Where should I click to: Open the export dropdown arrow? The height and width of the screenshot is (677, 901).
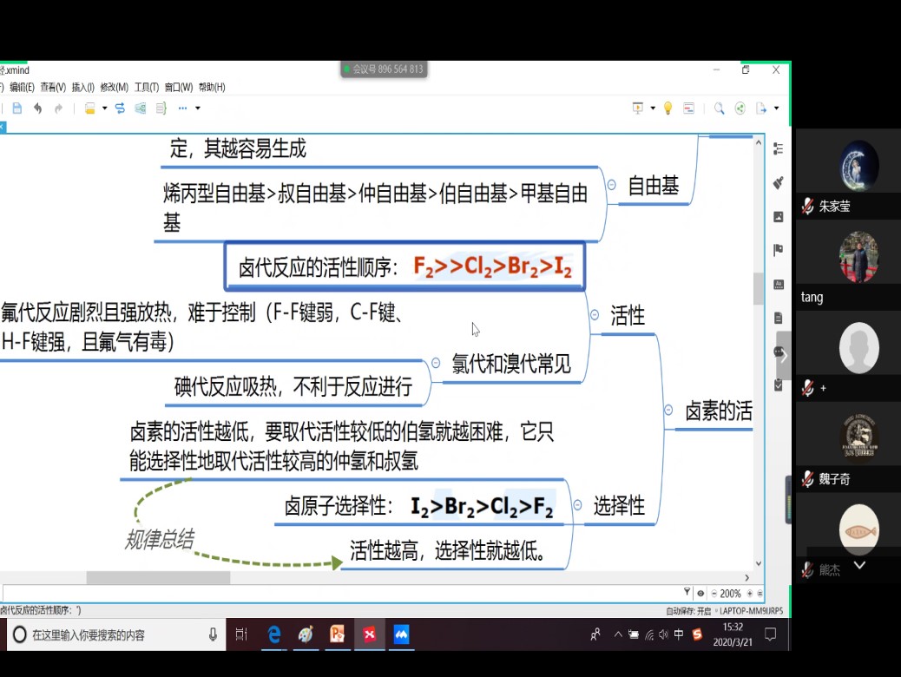tap(776, 108)
